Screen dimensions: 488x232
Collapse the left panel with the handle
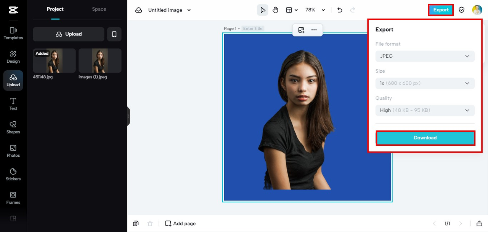[x=128, y=116]
